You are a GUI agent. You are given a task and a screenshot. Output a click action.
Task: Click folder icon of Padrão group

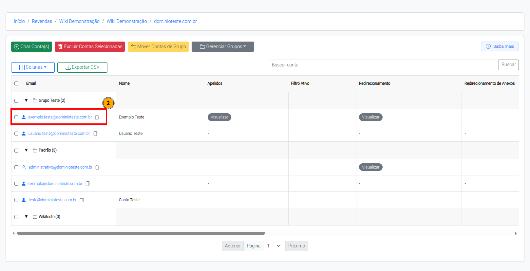[x=35, y=150]
